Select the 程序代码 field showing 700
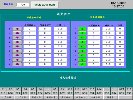This screenshot has height=100, width=133. (x=23, y=5)
